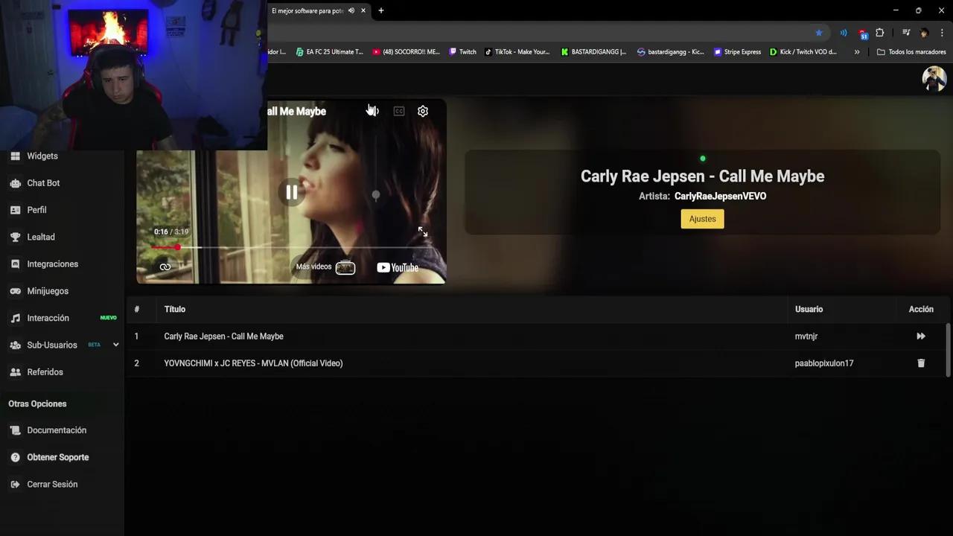Adjust the vertical volume slider handle
The image size is (953, 536).
tap(376, 195)
